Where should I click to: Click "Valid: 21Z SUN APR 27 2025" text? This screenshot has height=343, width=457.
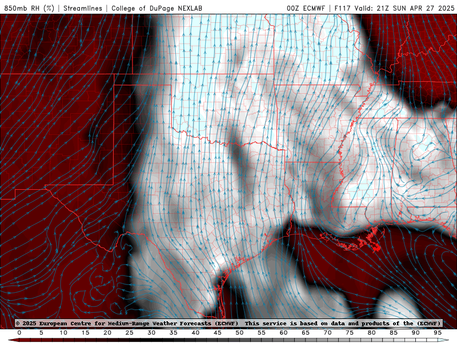404,8
